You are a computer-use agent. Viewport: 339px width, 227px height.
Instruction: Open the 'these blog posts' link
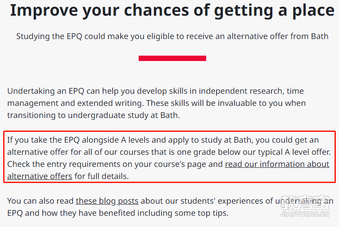pos(107,201)
